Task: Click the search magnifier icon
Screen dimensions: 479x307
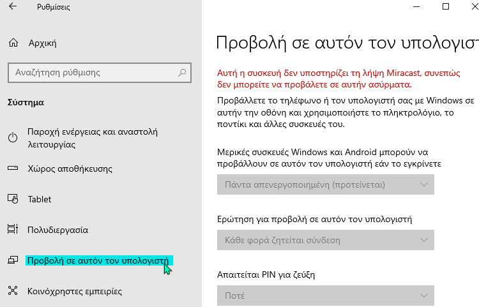Action: (x=182, y=73)
